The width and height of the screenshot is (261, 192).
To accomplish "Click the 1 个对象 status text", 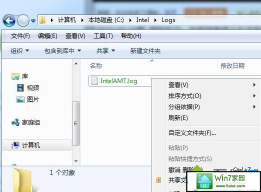I will pos(62,172).
